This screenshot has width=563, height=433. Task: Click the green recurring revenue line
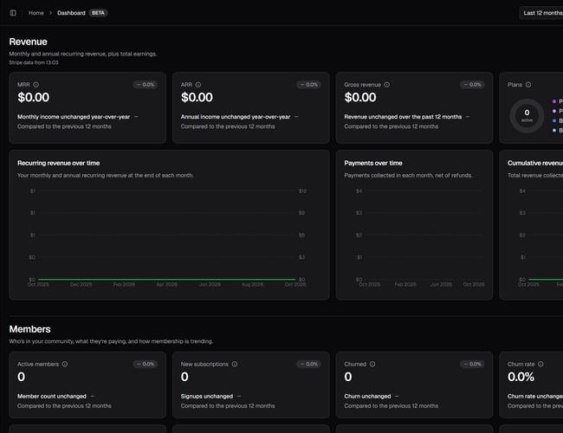(x=166, y=279)
